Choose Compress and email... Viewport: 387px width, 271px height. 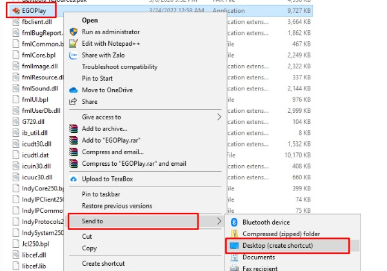(113, 152)
